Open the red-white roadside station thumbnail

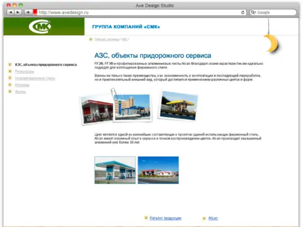coord(158,170)
